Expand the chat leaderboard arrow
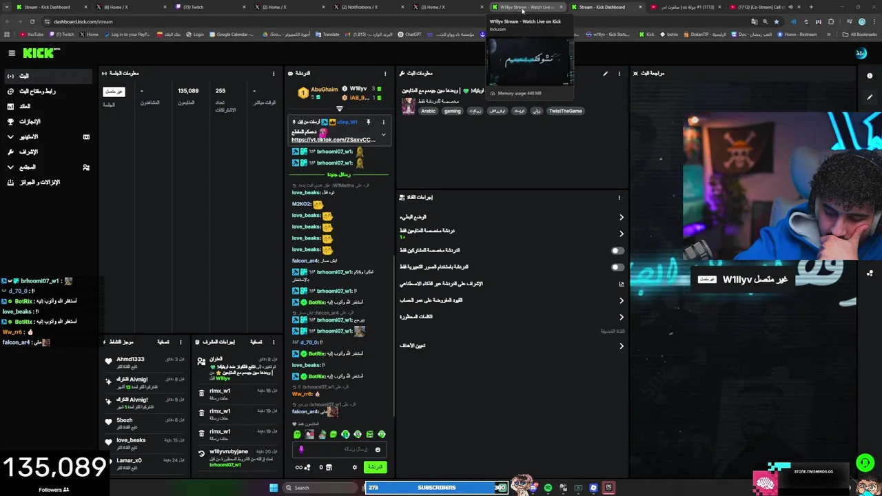Image resolution: width=882 pixels, height=496 pixels. tap(339, 108)
